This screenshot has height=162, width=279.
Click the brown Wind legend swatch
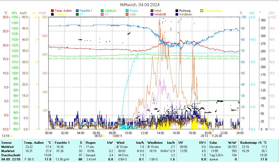(152, 11)
